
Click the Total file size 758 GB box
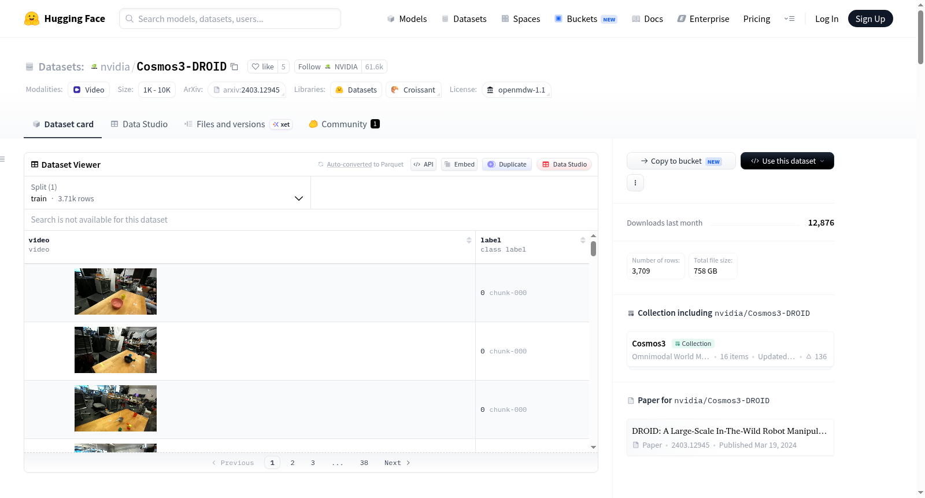tap(713, 266)
